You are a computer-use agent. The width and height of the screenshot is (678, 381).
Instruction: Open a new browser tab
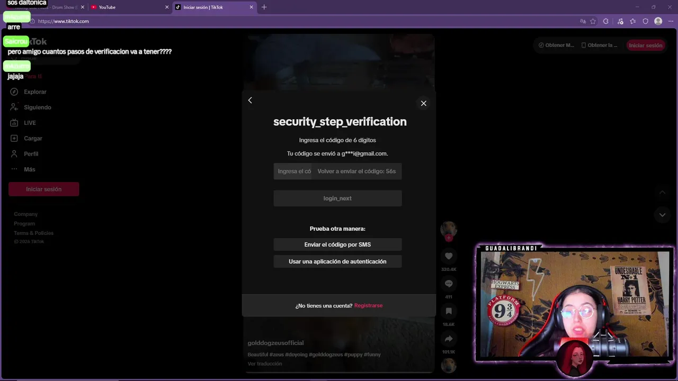click(264, 7)
